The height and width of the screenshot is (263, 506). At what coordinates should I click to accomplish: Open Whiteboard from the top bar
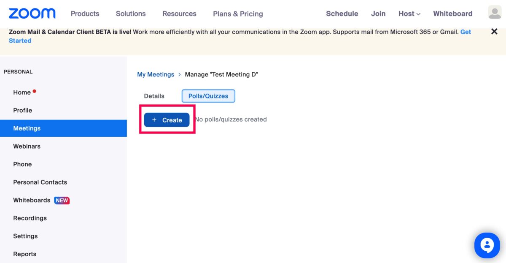(x=452, y=14)
